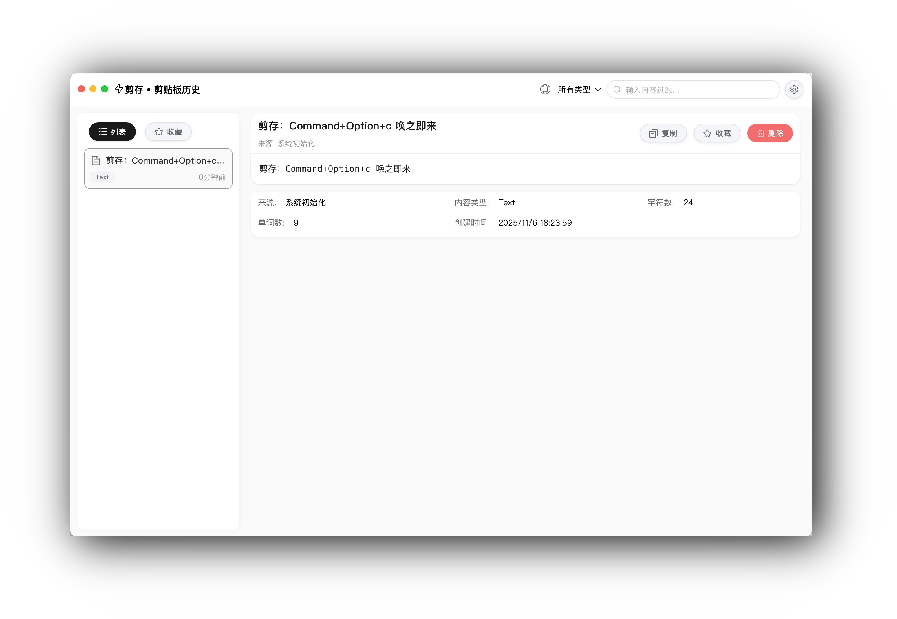Viewport: 897px width, 619px height.
Task: Click the list icon in the 列表 button
Action: pos(103,131)
